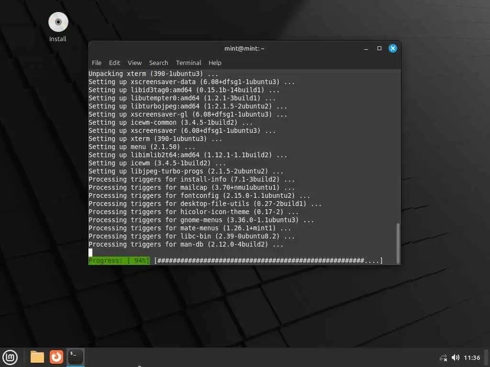Click "Setting up xscreensaver (6.08+dfsg1-1ubuntu3)" line

tap(182, 130)
